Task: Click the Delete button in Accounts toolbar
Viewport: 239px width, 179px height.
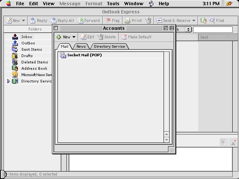Action: click(x=106, y=37)
